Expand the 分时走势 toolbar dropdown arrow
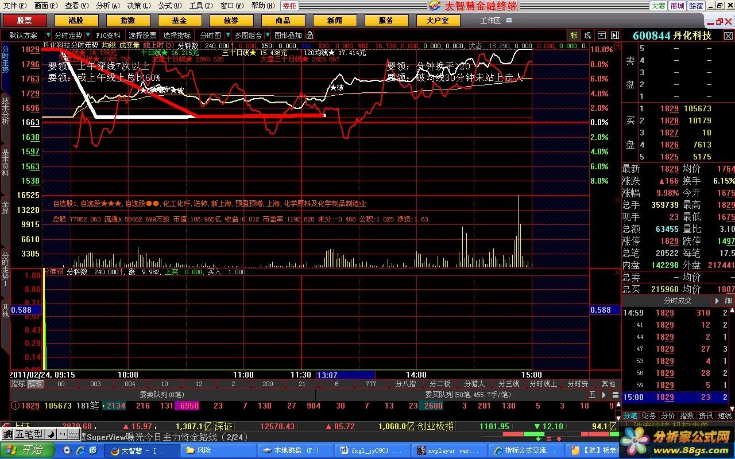Viewport: 735px width, 459px height. [88, 35]
